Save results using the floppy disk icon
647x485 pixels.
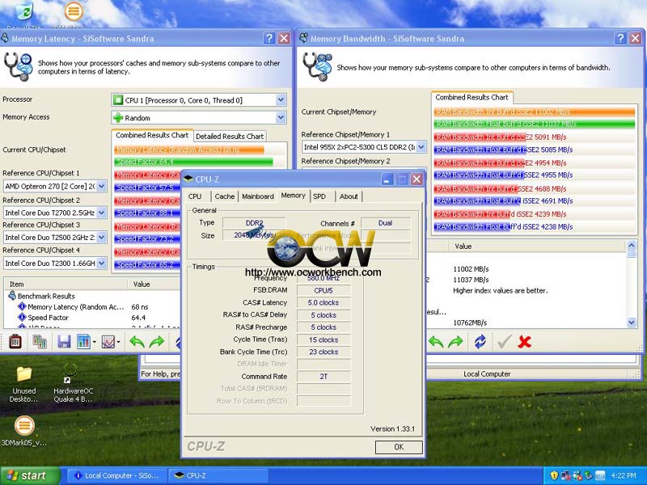click(x=64, y=341)
